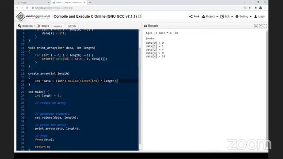Image resolution: width=283 pixels, height=159 pixels.
Task: Click the first result-panel layout icon
Action: [256, 26]
